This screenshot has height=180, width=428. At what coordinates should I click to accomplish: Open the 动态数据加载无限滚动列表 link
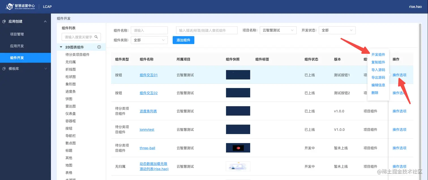point(154,166)
